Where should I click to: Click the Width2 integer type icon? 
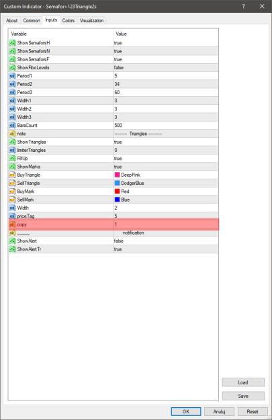pos(12,109)
